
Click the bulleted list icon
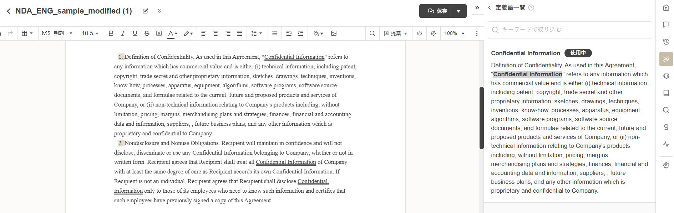pyautogui.click(x=274, y=33)
